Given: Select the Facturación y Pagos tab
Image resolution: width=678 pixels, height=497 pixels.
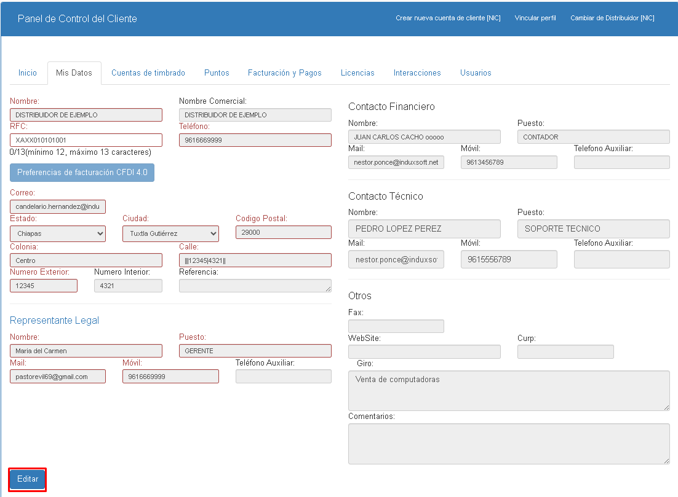Looking at the screenshot, I should [285, 72].
